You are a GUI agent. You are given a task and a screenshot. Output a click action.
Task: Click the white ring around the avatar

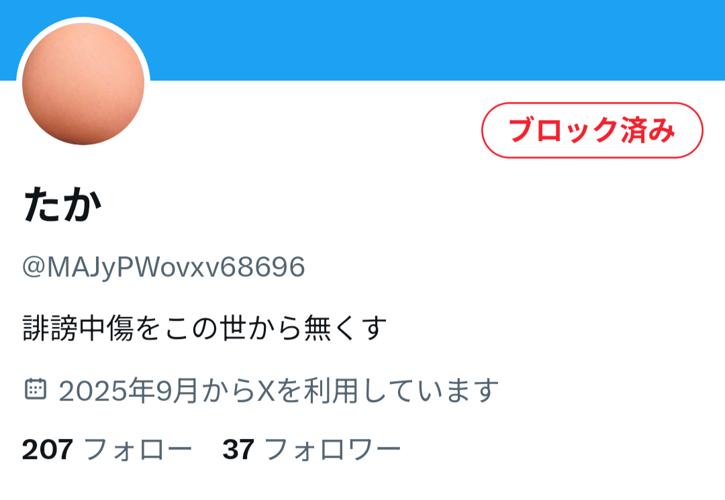pos(83,19)
